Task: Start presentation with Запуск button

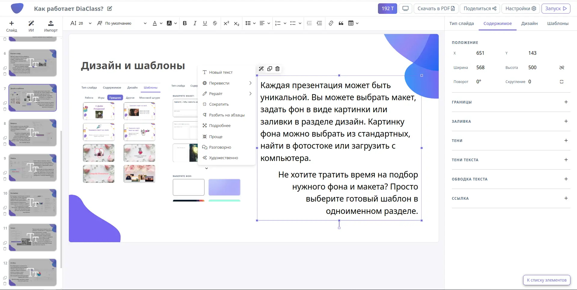Action: point(556,8)
